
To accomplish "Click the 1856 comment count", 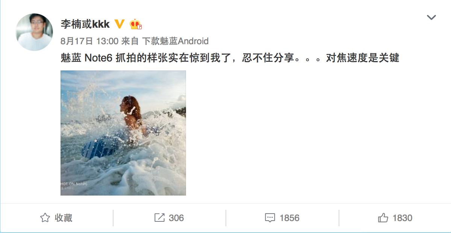I will 289,218.
